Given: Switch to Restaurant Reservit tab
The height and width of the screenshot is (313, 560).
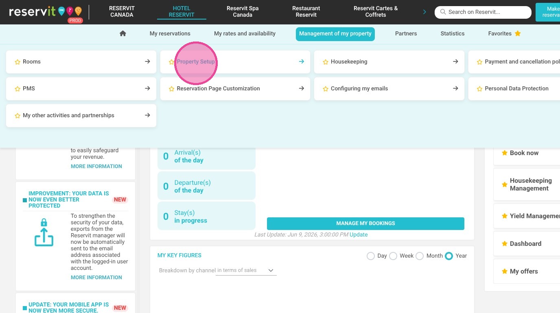Looking at the screenshot, I should coord(306,11).
